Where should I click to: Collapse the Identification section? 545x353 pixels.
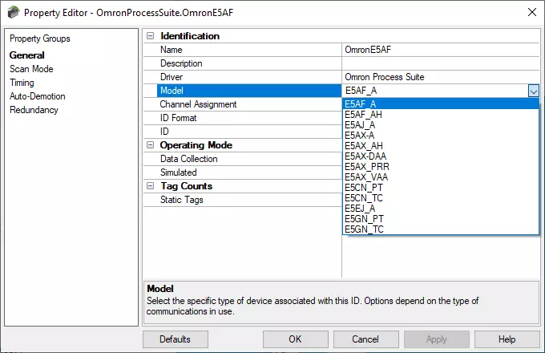(x=150, y=36)
